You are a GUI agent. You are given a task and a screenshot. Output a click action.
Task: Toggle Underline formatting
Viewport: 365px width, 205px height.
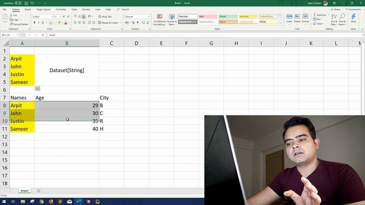pyautogui.click(x=43, y=23)
